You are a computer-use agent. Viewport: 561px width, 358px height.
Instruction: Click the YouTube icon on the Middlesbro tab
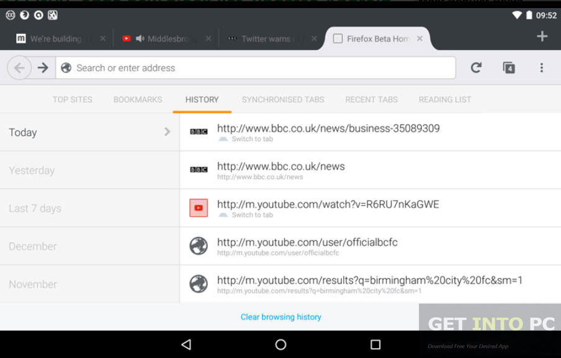[127, 38]
